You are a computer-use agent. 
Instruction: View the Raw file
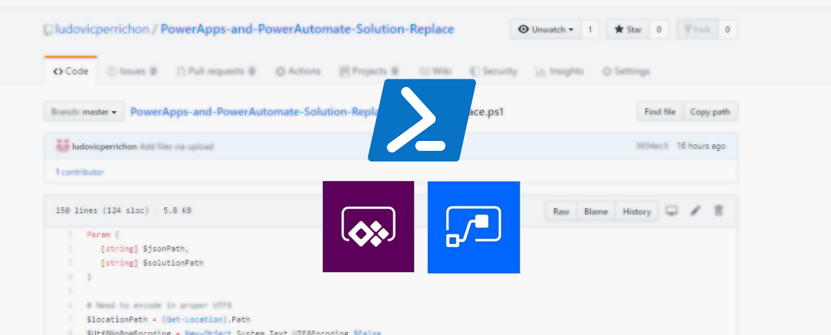pos(561,212)
